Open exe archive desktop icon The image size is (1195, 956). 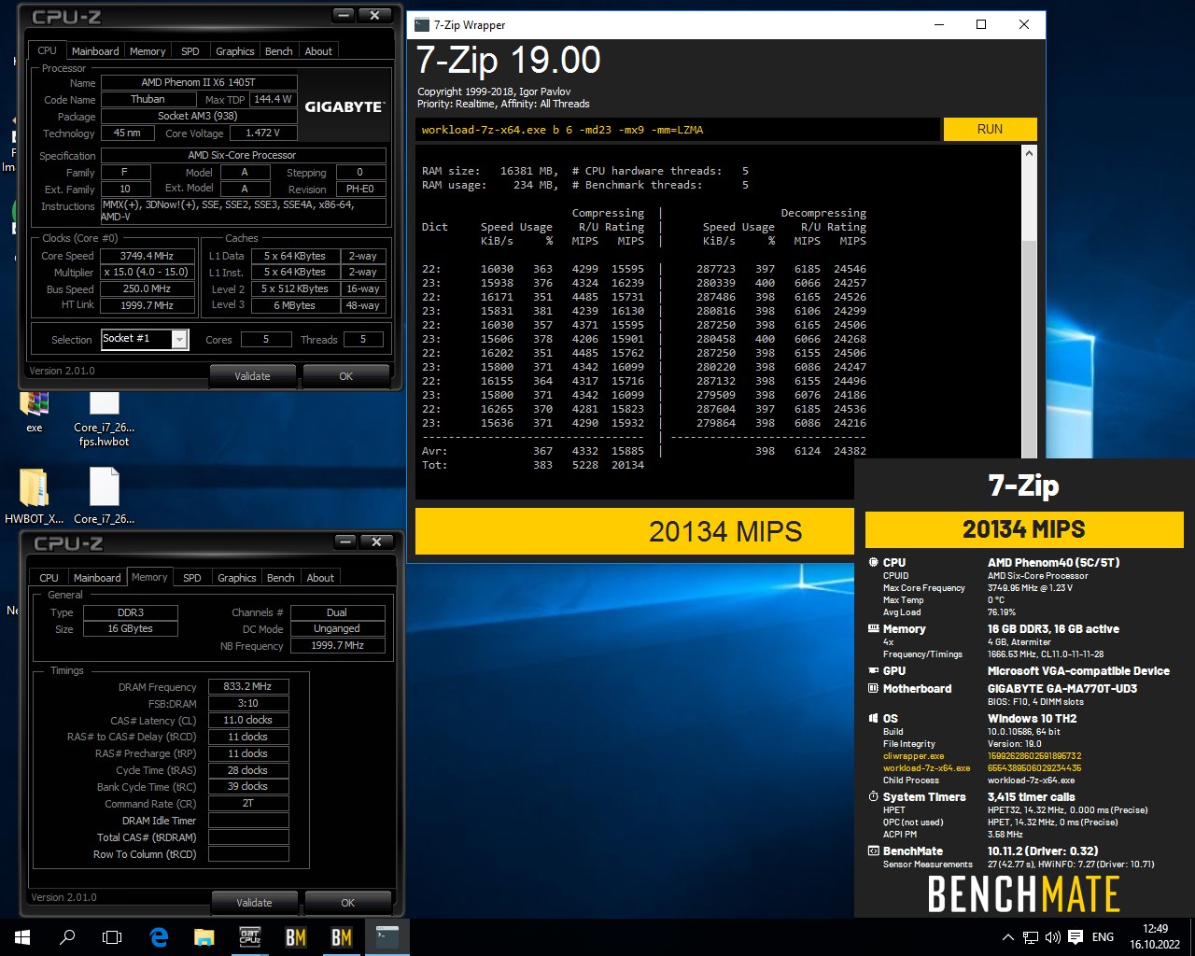click(x=35, y=412)
